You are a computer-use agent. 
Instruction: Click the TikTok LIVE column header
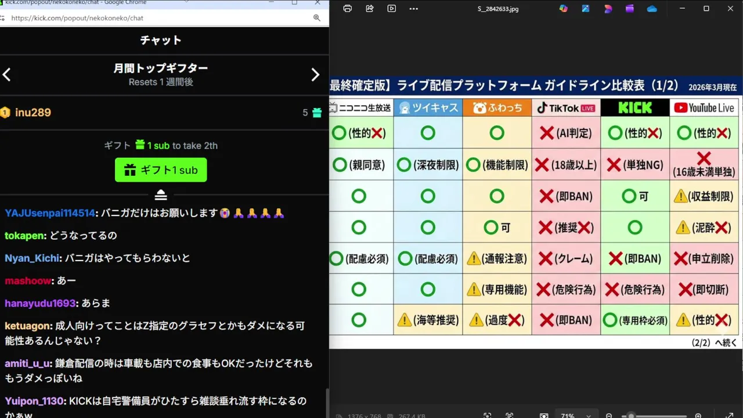pyautogui.click(x=566, y=108)
